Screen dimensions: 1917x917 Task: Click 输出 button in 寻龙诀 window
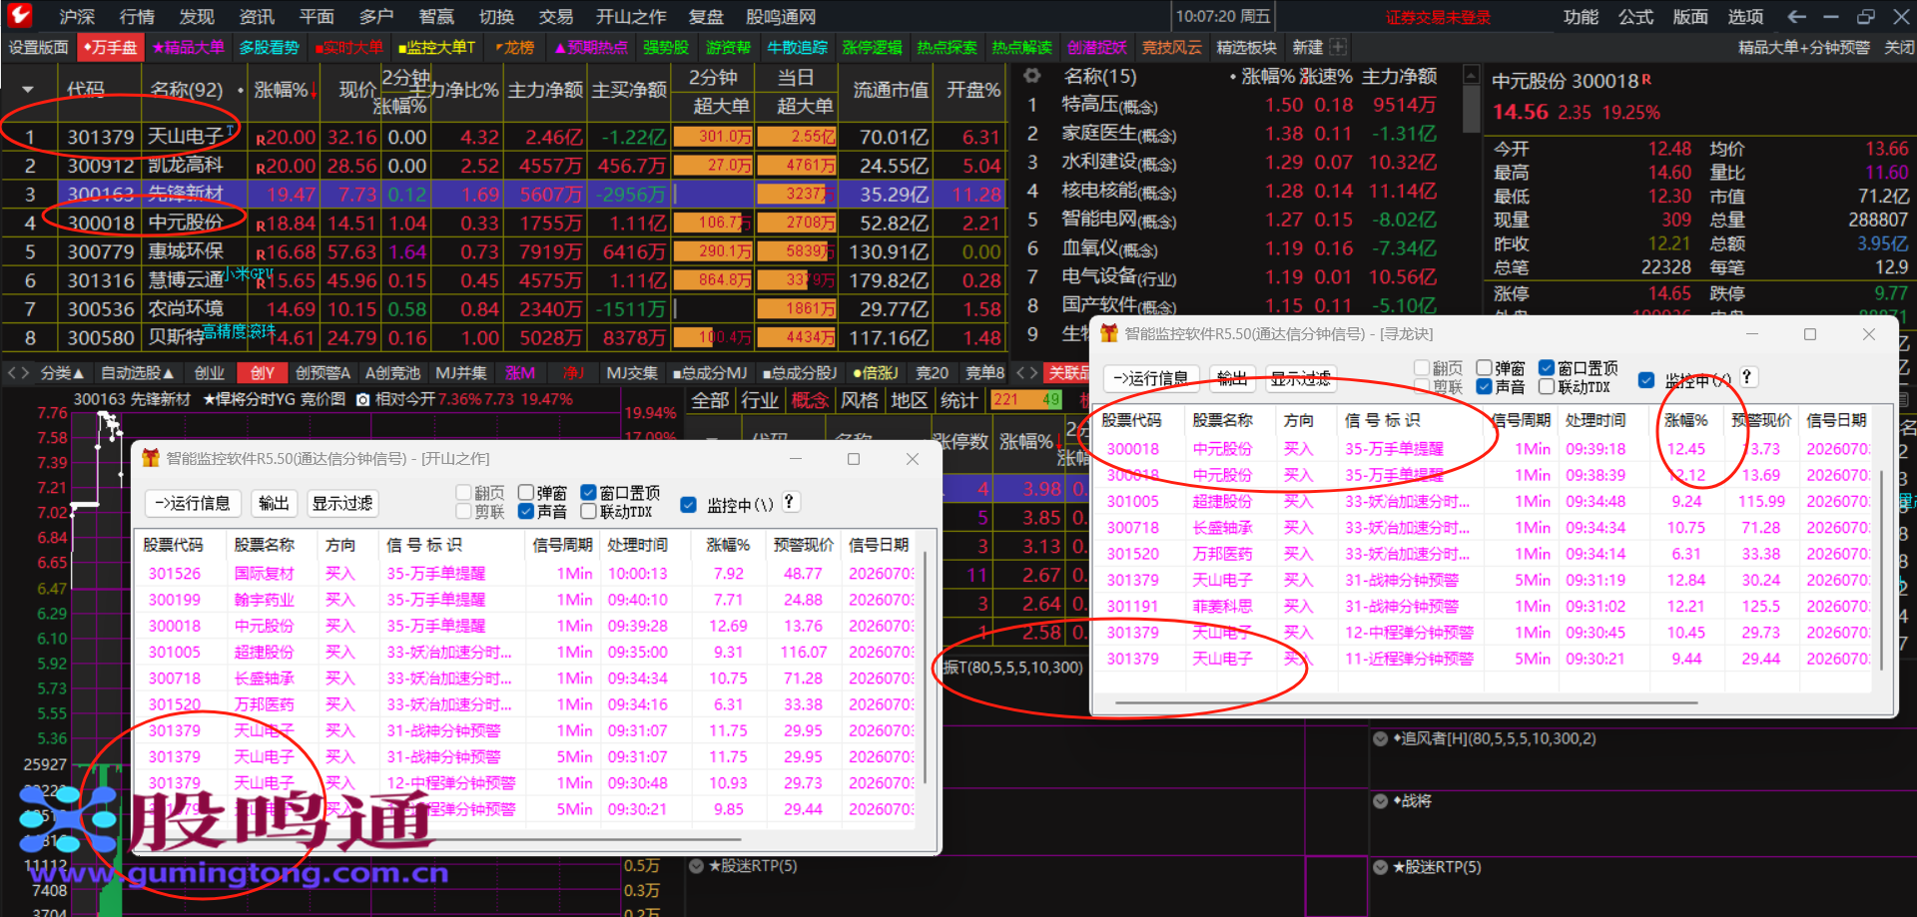(1232, 378)
